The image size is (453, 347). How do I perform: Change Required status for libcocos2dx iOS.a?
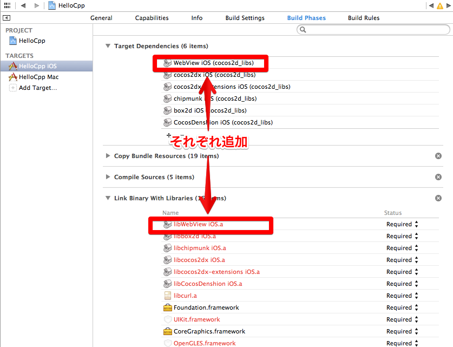point(402,260)
